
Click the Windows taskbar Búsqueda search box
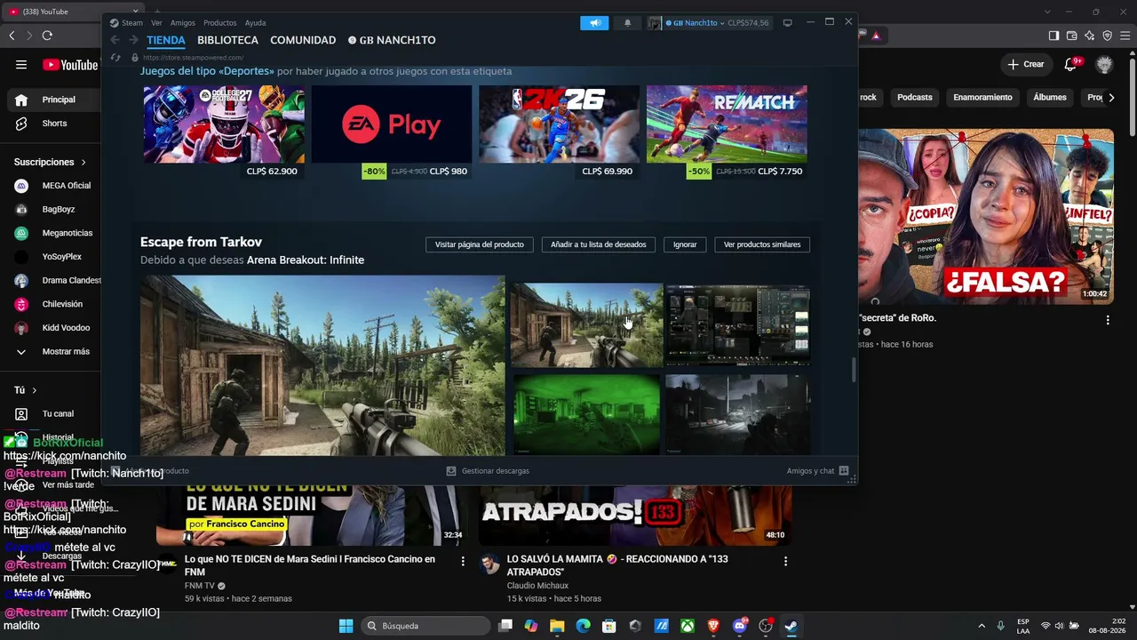pyautogui.click(x=425, y=626)
